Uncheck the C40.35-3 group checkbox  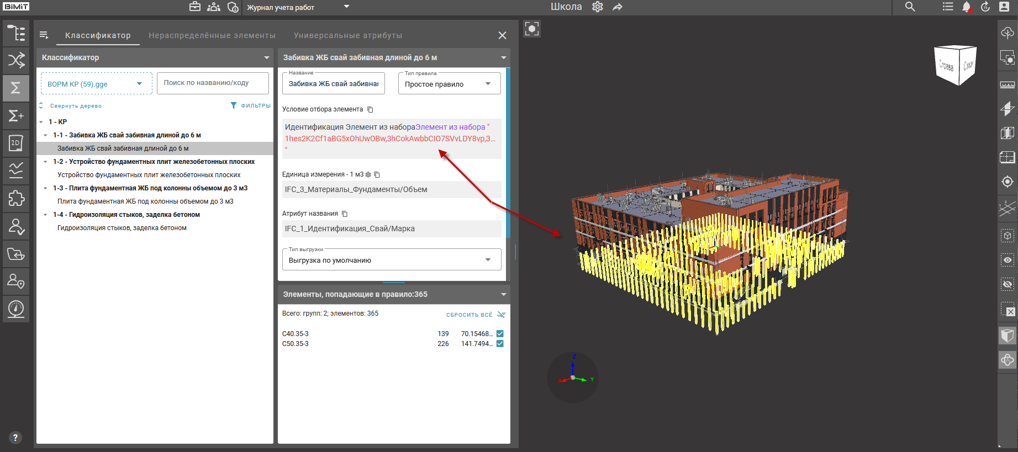click(500, 334)
